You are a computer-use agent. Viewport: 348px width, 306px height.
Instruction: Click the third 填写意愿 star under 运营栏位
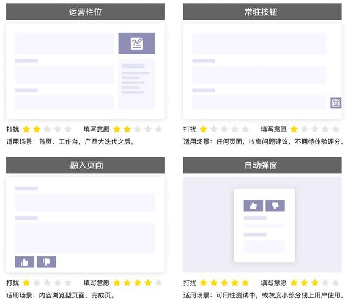138,129
